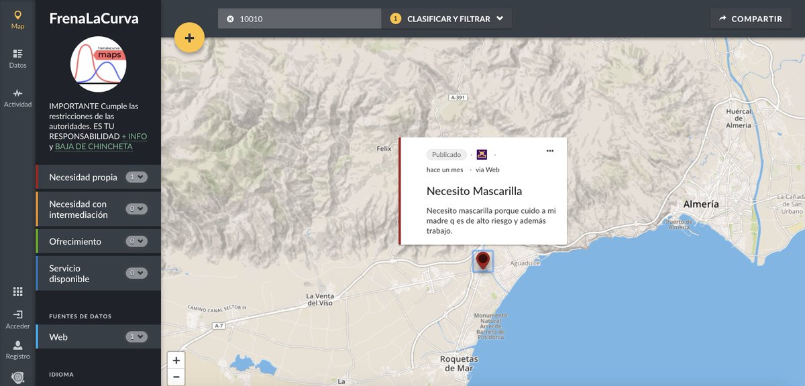Select the Servicio disponible category
Screen dimensions: 805x386
click(69, 273)
